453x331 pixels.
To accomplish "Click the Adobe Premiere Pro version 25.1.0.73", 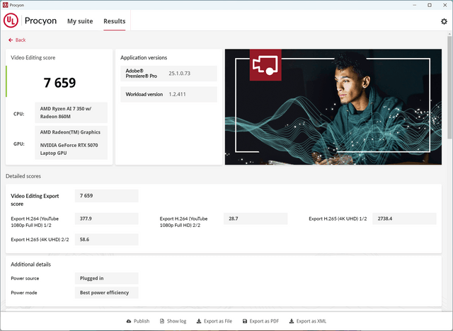I will [179, 74].
